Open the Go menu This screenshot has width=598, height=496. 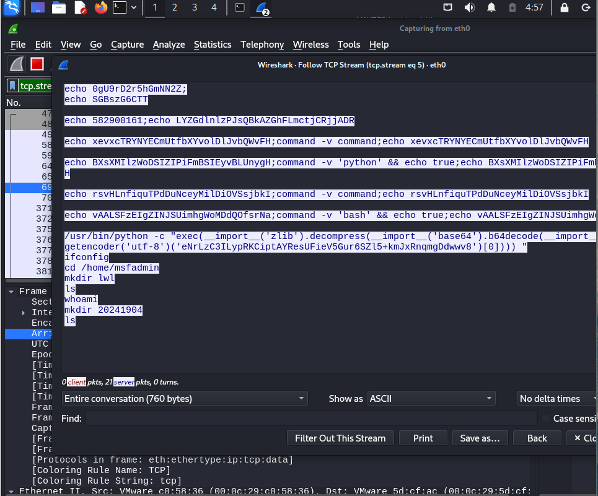95,45
